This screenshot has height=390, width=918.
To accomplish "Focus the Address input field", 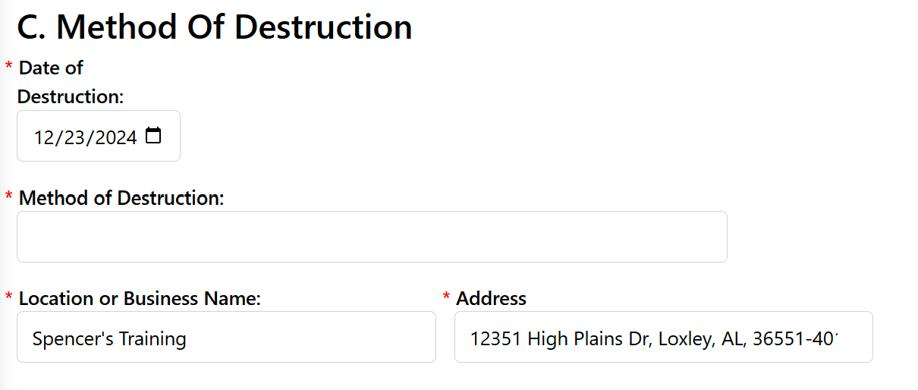I will point(663,337).
